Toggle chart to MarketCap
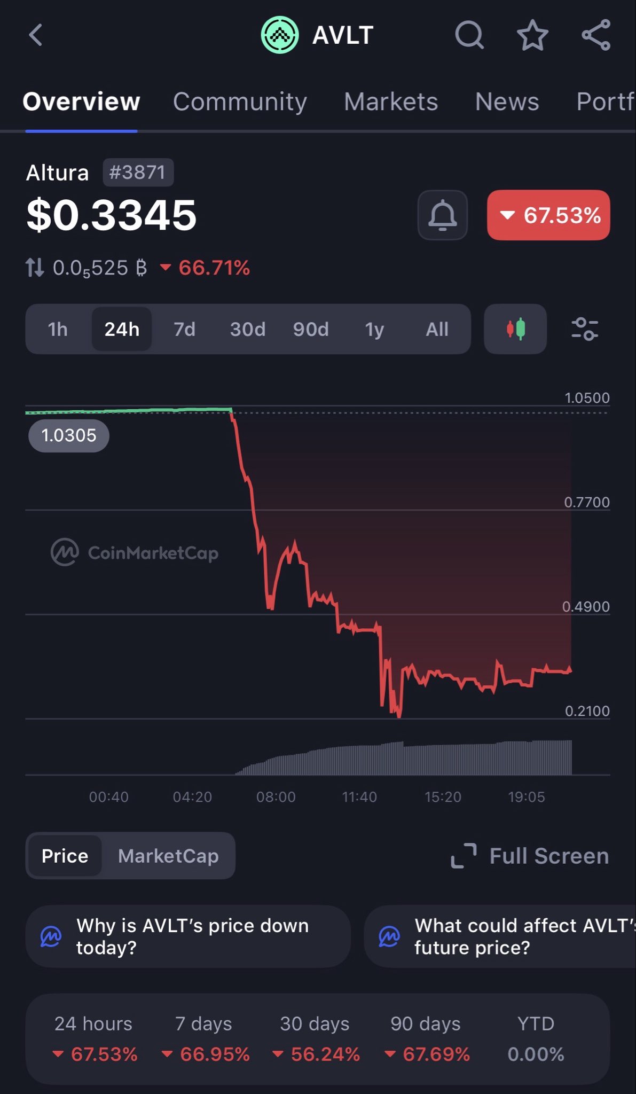This screenshot has width=636, height=1094. point(168,856)
